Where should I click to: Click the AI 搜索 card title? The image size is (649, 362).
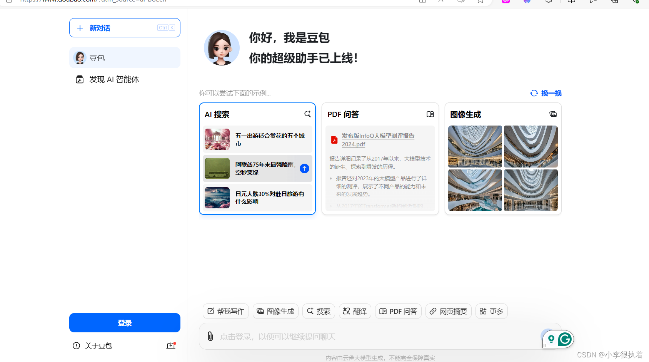[x=217, y=114]
